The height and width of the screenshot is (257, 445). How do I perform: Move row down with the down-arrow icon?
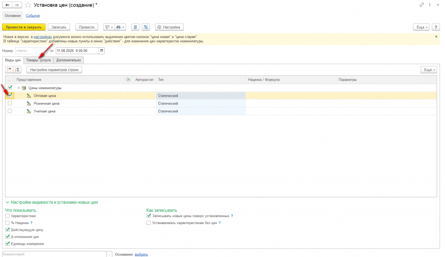click(x=17, y=70)
